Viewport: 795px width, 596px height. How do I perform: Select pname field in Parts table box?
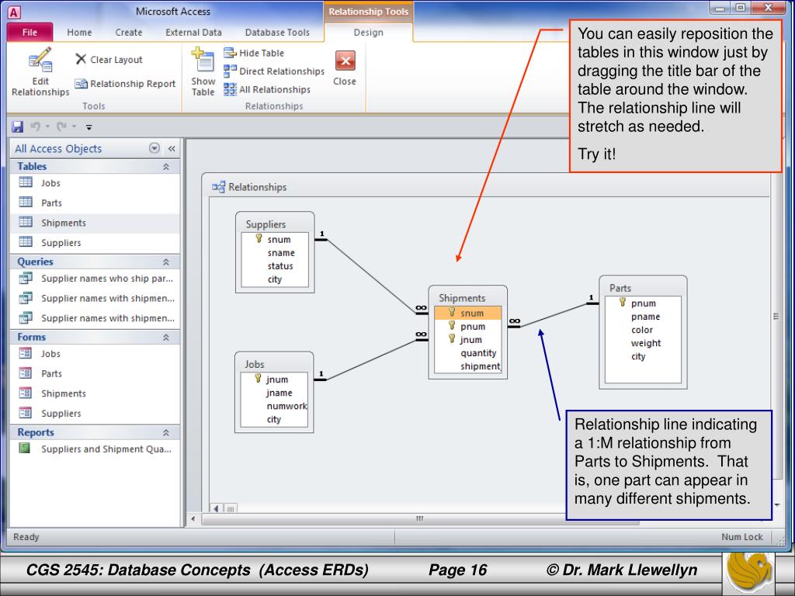643,317
